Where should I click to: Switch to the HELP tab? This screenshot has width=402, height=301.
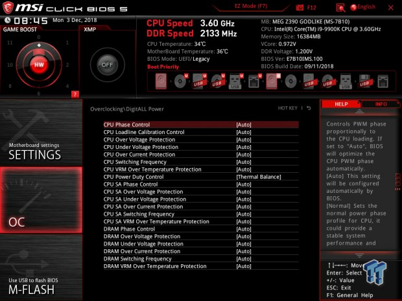click(341, 104)
